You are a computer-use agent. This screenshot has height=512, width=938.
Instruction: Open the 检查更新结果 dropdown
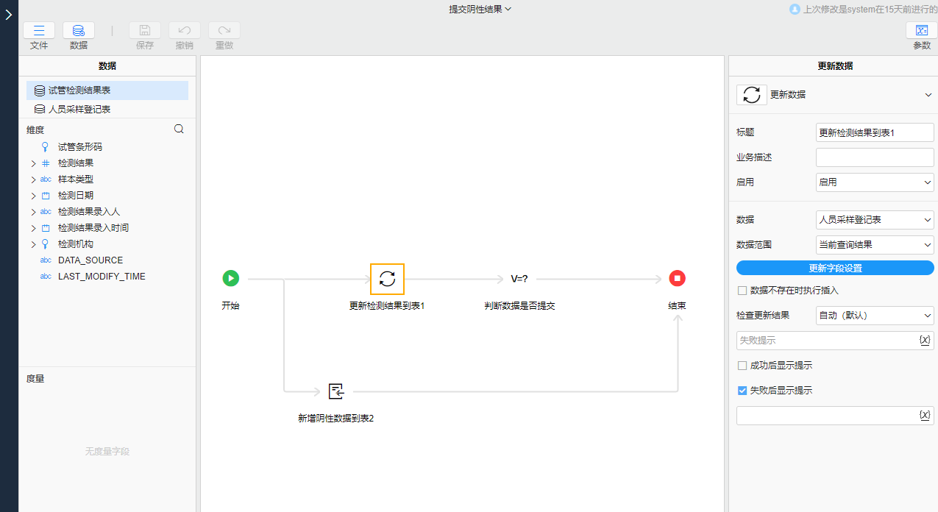point(874,315)
